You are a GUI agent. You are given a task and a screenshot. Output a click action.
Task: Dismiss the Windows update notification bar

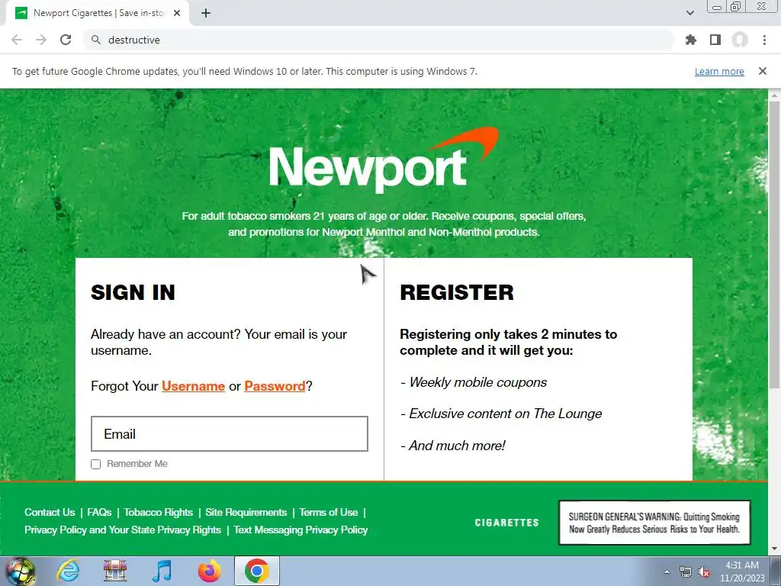pyautogui.click(x=763, y=71)
